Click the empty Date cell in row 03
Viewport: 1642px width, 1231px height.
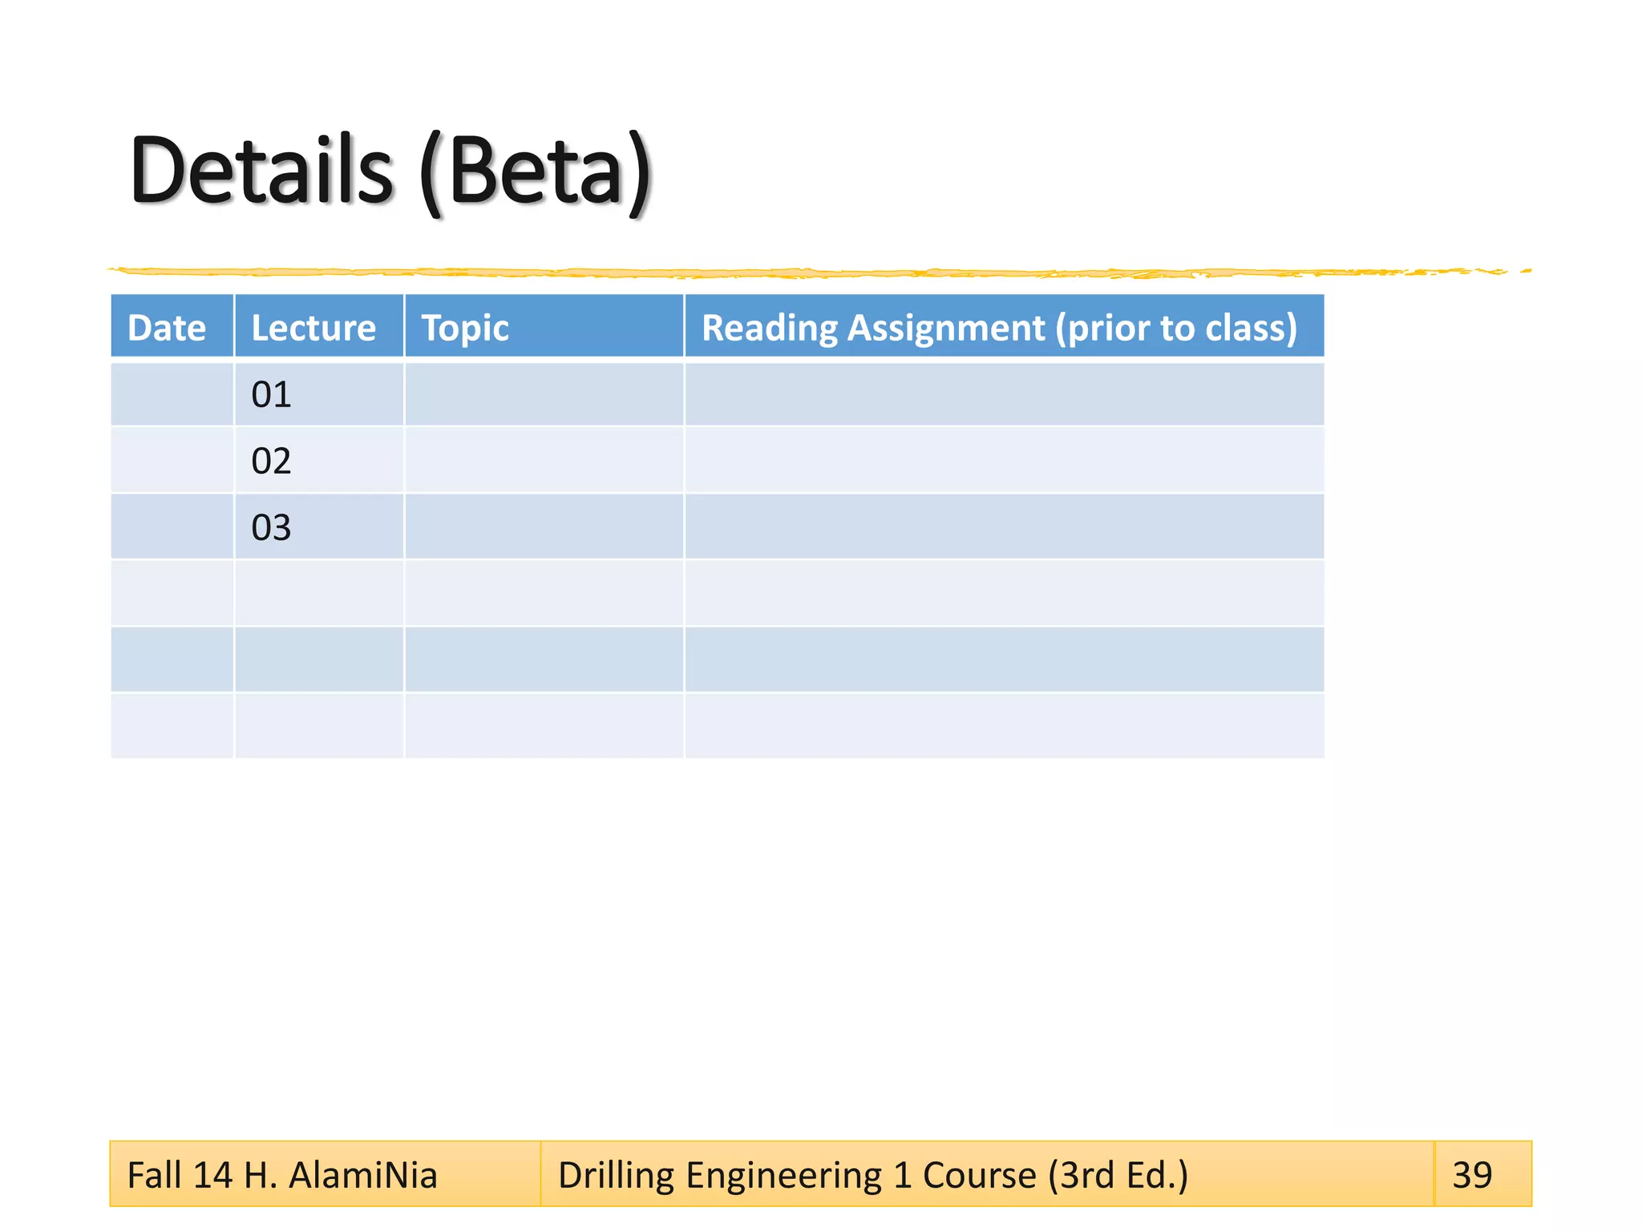coord(172,527)
